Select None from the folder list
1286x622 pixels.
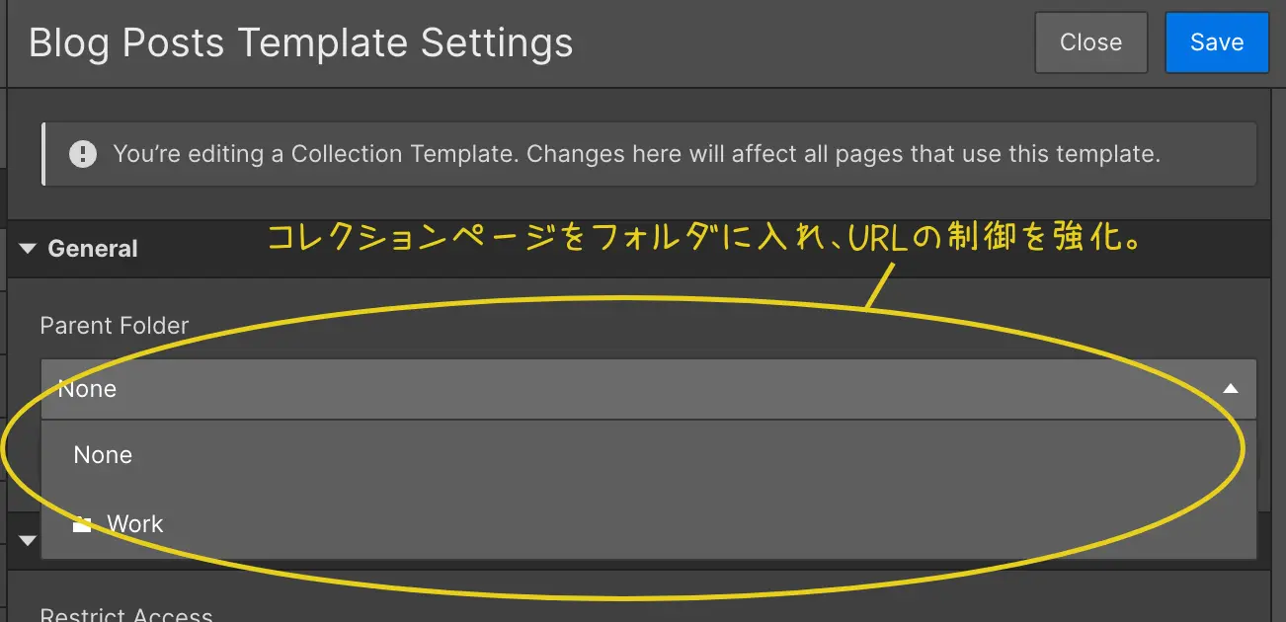[x=103, y=455]
